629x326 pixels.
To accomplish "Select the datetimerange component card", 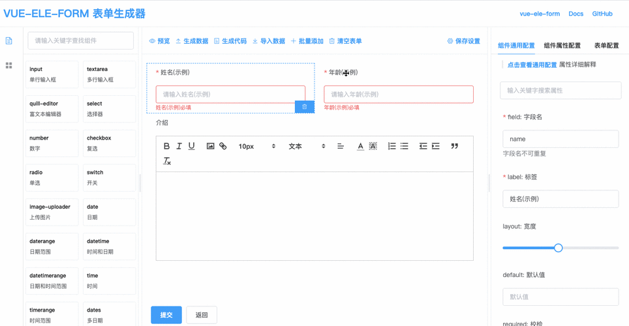I will pos(52,281).
